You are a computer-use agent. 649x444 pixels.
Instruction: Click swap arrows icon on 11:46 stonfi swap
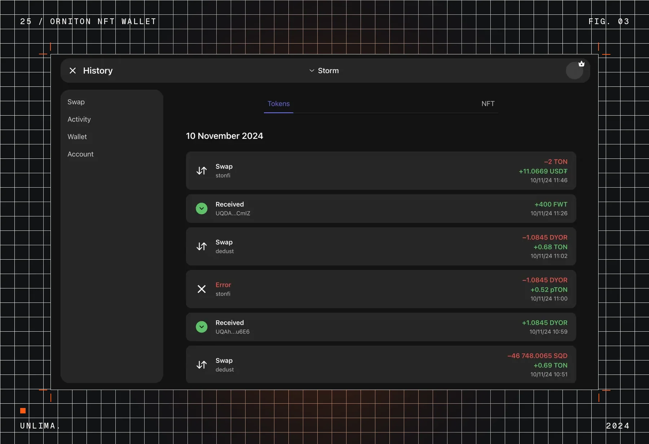pyautogui.click(x=202, y=171)
